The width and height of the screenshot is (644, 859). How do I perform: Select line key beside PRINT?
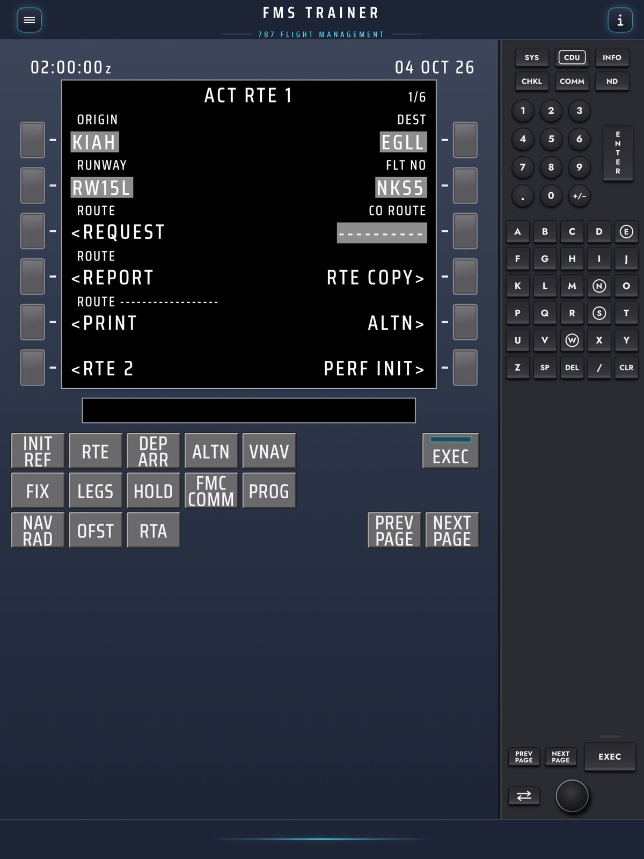click(33, 322)
